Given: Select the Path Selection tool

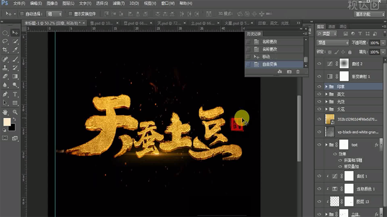Looking at the screenshot, I should 5,103.
